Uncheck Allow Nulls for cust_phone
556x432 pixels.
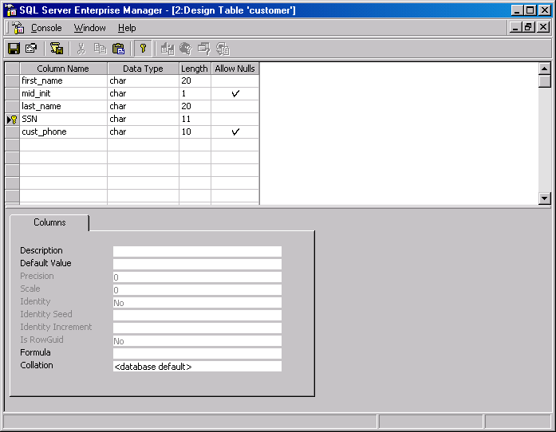[x=235, y=132]
